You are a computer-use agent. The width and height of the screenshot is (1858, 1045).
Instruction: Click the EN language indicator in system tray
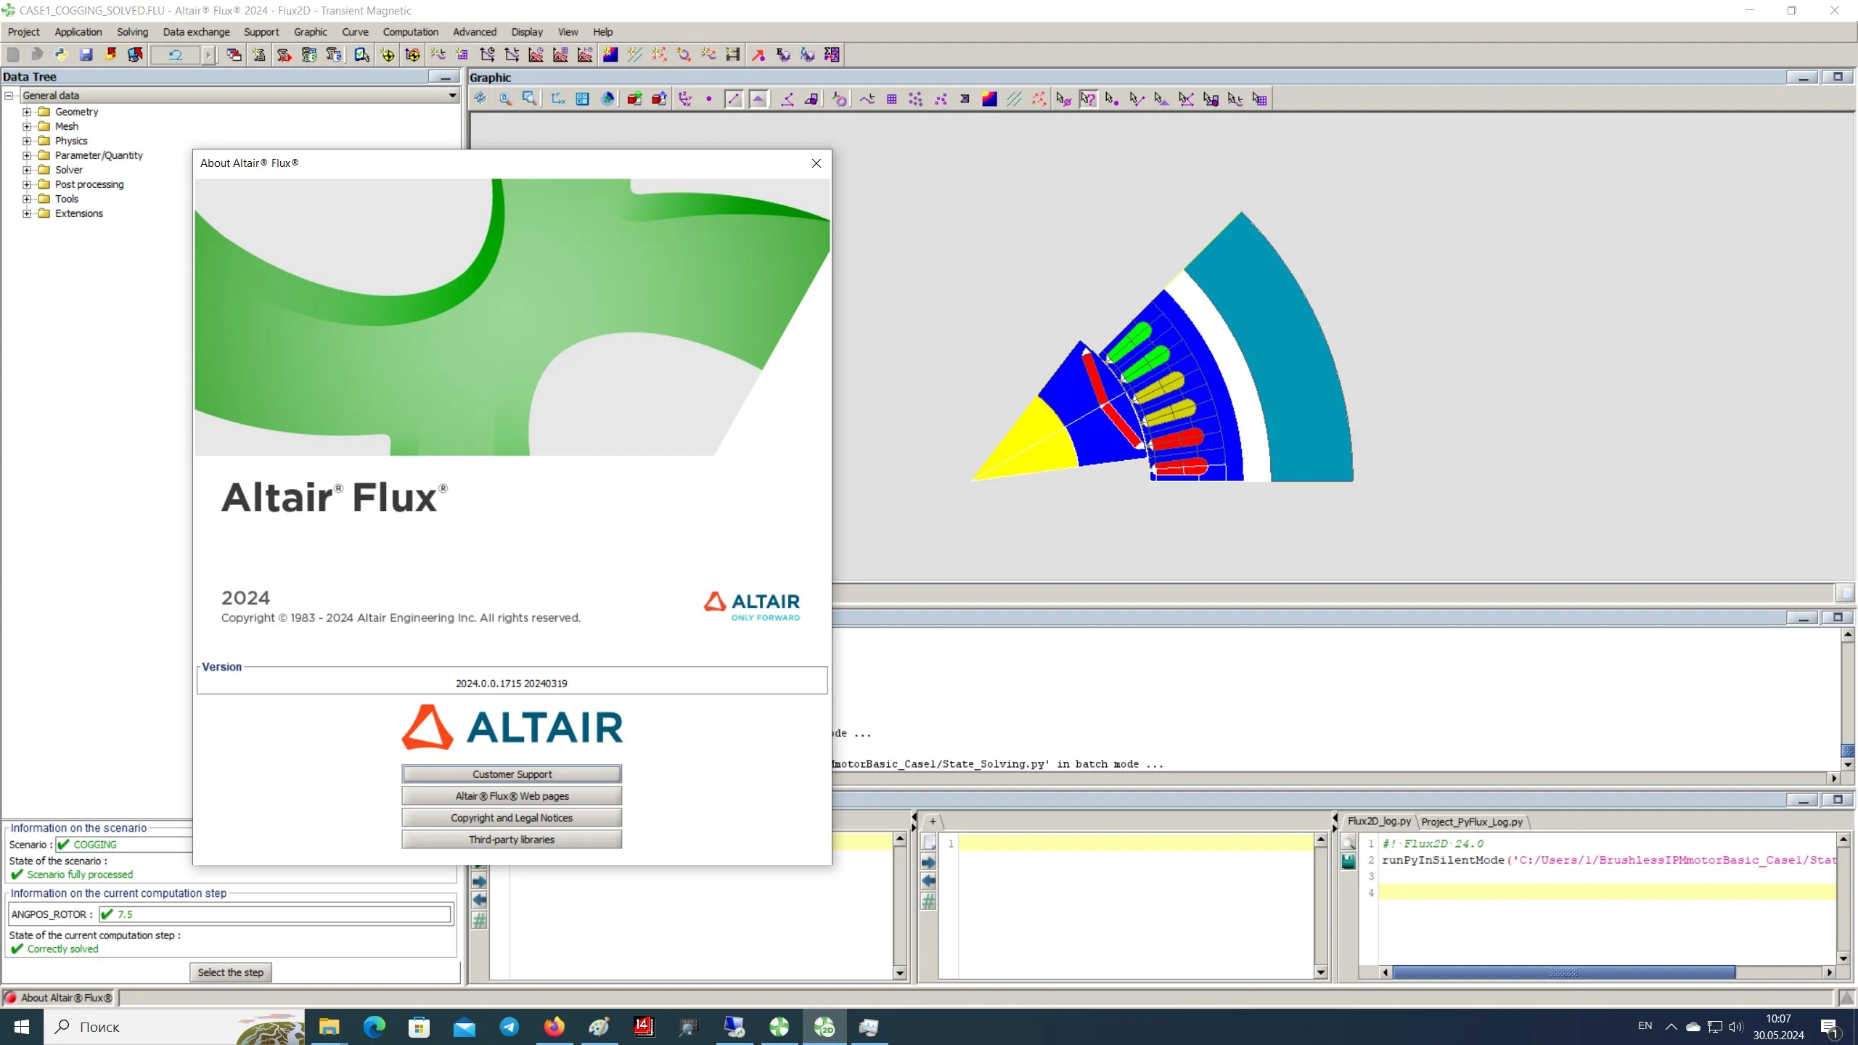click(x=1645, y=1026)
